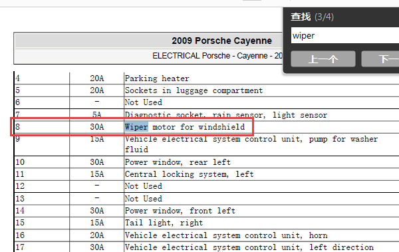Click the 30A value for fuse 8
Image resolution: width=399 pixels, height=252 pixels.
(96, 127)
